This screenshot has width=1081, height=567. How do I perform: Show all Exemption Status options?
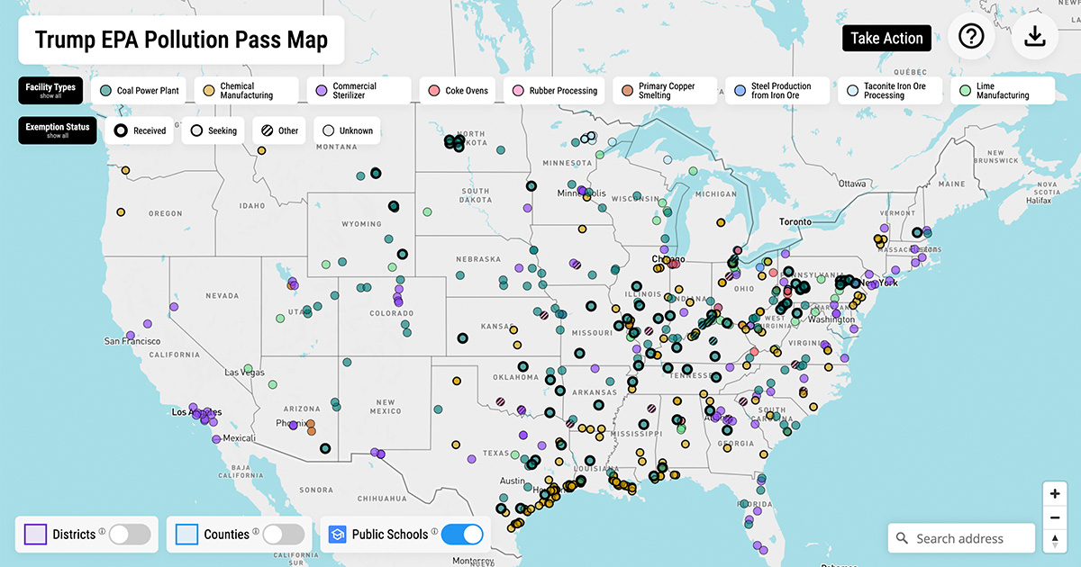coord(58,130)
